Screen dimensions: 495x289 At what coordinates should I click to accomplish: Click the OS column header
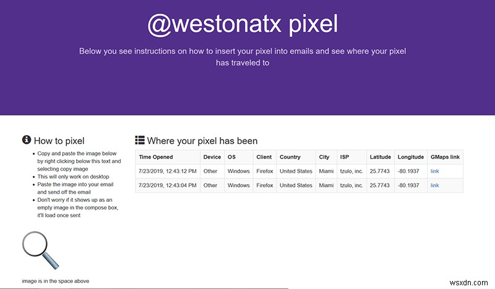(x=231, y=157)
